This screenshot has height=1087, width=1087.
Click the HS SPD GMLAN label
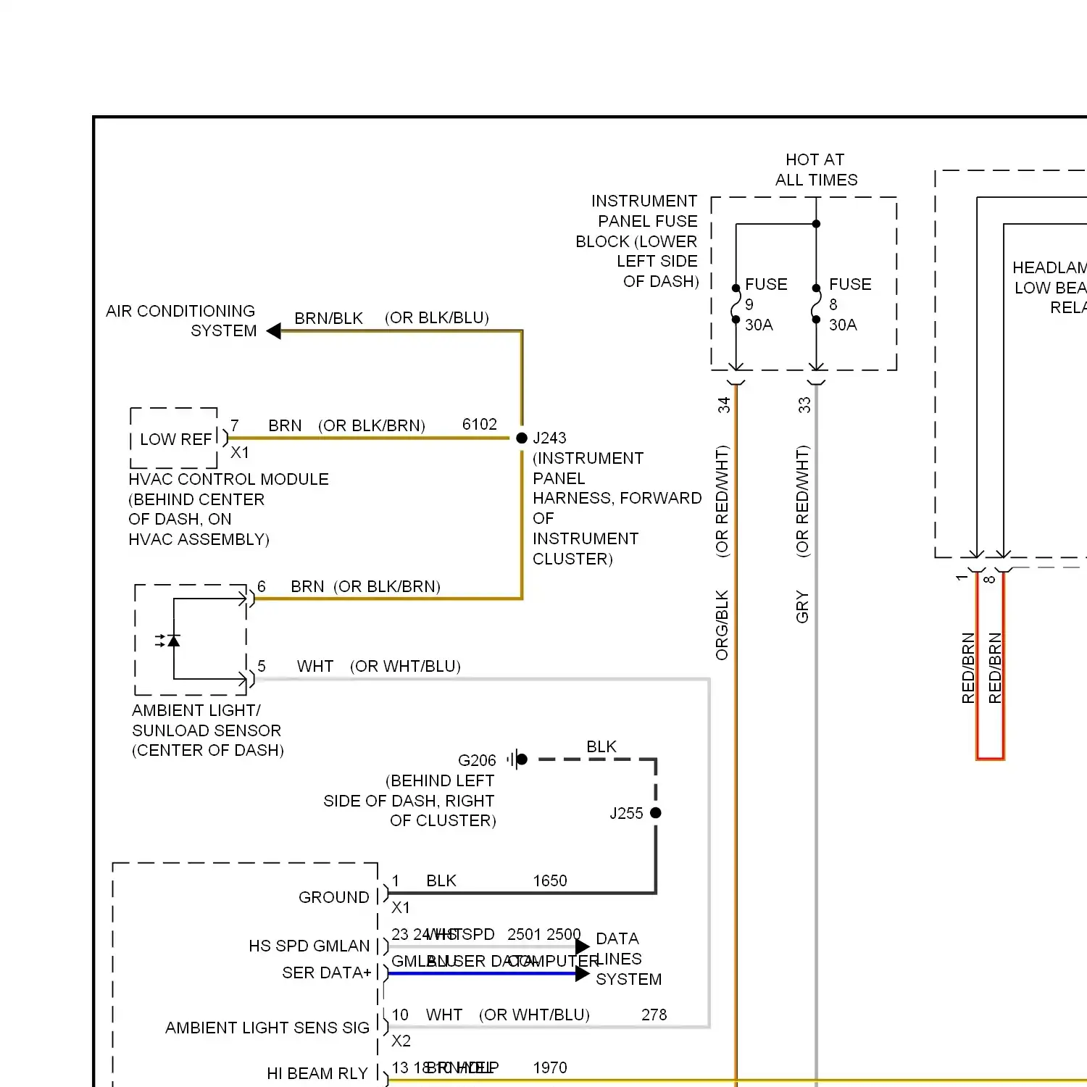point(309,946)
